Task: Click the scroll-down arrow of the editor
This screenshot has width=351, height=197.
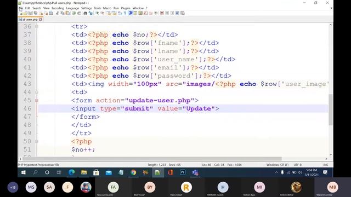Action: tap(331, 154)
